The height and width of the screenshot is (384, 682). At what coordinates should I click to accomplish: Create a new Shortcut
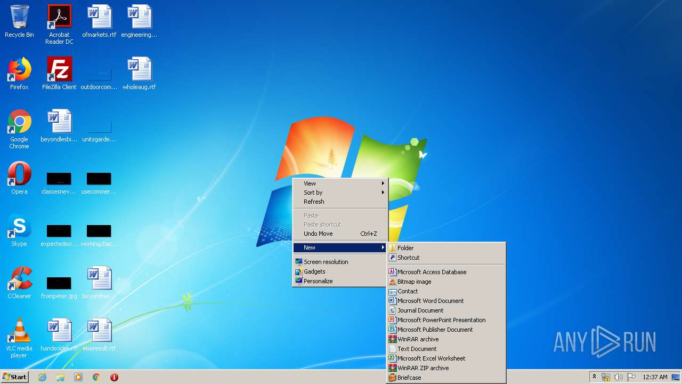(x=446, y=258)
